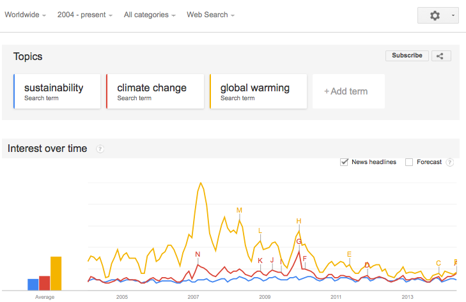Open the Web Search type menu

pyautogui.click(x=210, y=15)
